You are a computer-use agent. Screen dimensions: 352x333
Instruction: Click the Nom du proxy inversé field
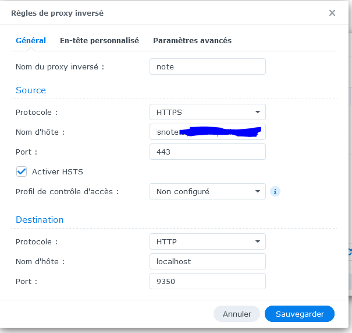click(207, 66)
